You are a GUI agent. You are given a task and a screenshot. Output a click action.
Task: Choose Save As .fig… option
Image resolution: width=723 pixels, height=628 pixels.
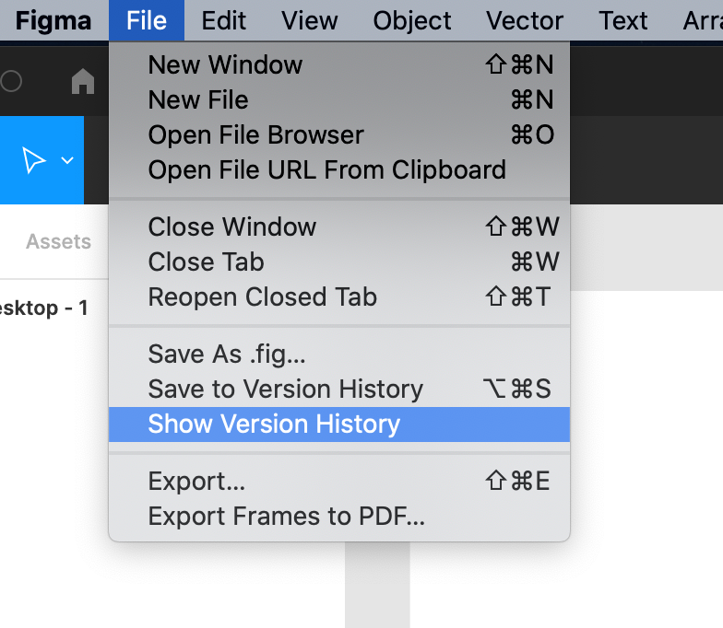pos(226,355)
